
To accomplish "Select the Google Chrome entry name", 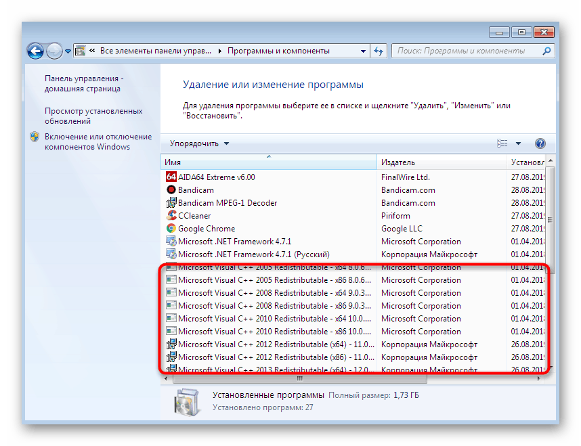I will coord(207,229).
